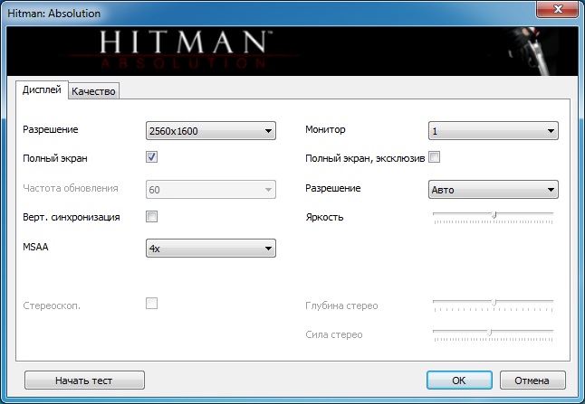Screen dimensions: 585x404
Task: Close the Hitman: Absolution window
Action: [558, 9]
